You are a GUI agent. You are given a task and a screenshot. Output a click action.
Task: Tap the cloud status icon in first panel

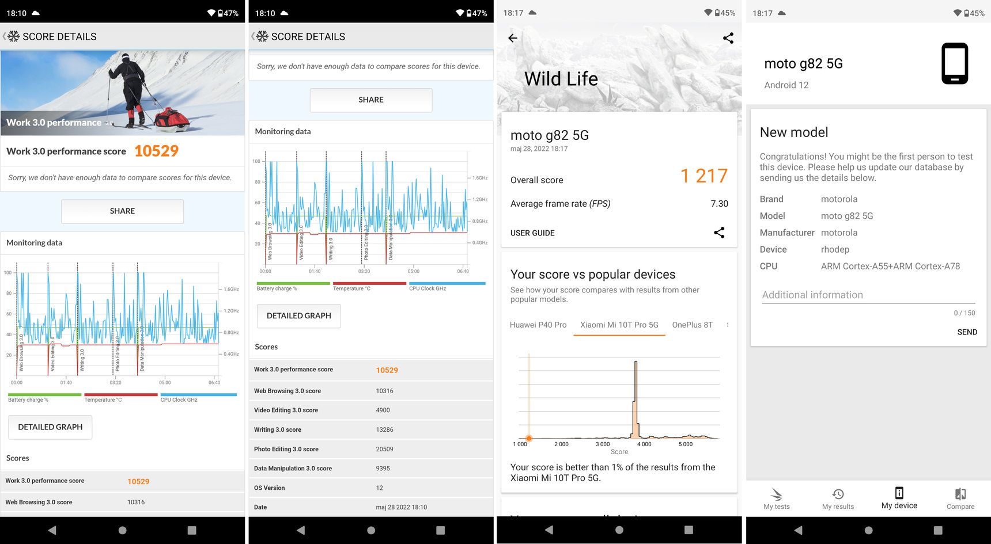pos(36,13)
